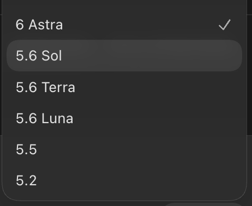Activate the 5.6 Terra list row
Screen dimensions: 252x206
pyautogui.click(x=124, y=87)
